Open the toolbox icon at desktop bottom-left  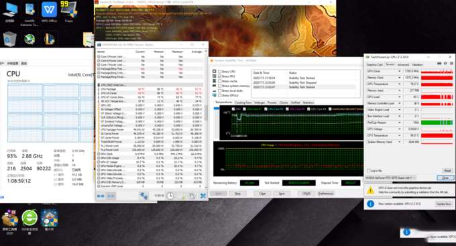tap(10, 218)
